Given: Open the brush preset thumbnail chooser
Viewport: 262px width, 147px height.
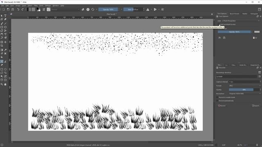Looking at the screenshot, I should 48,9.
